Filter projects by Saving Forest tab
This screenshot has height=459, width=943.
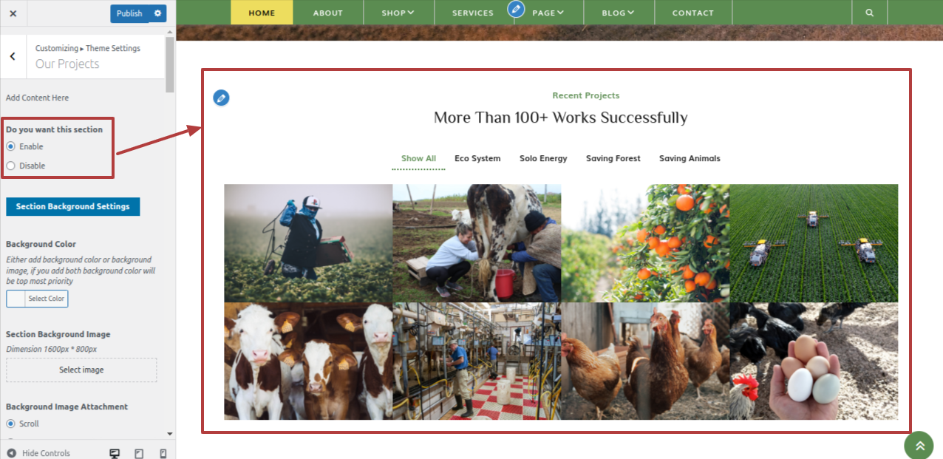click(613, 158)
